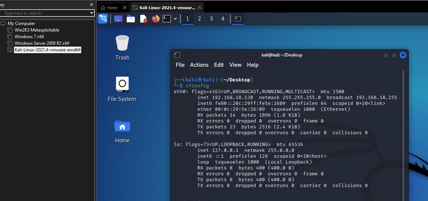Open the terminal File menu
The width and height of the screenshot is (428, 201).
(180, 65)
